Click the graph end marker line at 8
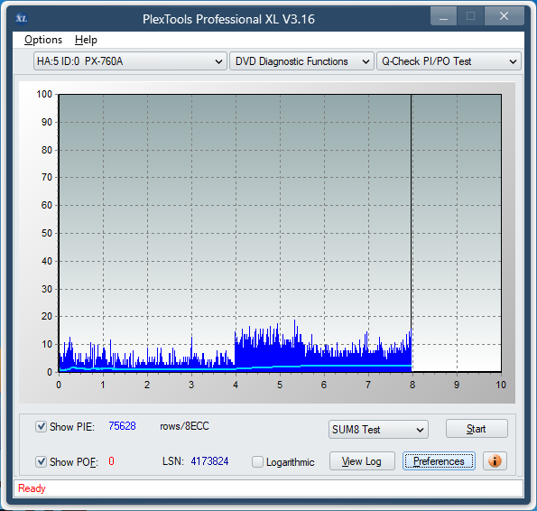This screenshot has width=537, height=511. (412, 233)
